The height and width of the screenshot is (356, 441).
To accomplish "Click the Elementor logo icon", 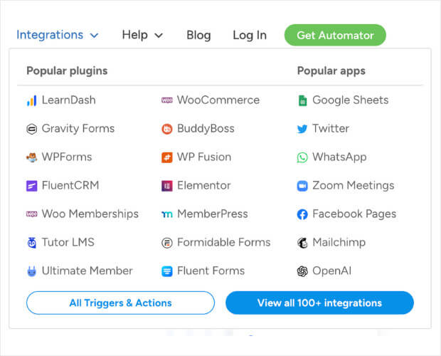I will point(167,186).
